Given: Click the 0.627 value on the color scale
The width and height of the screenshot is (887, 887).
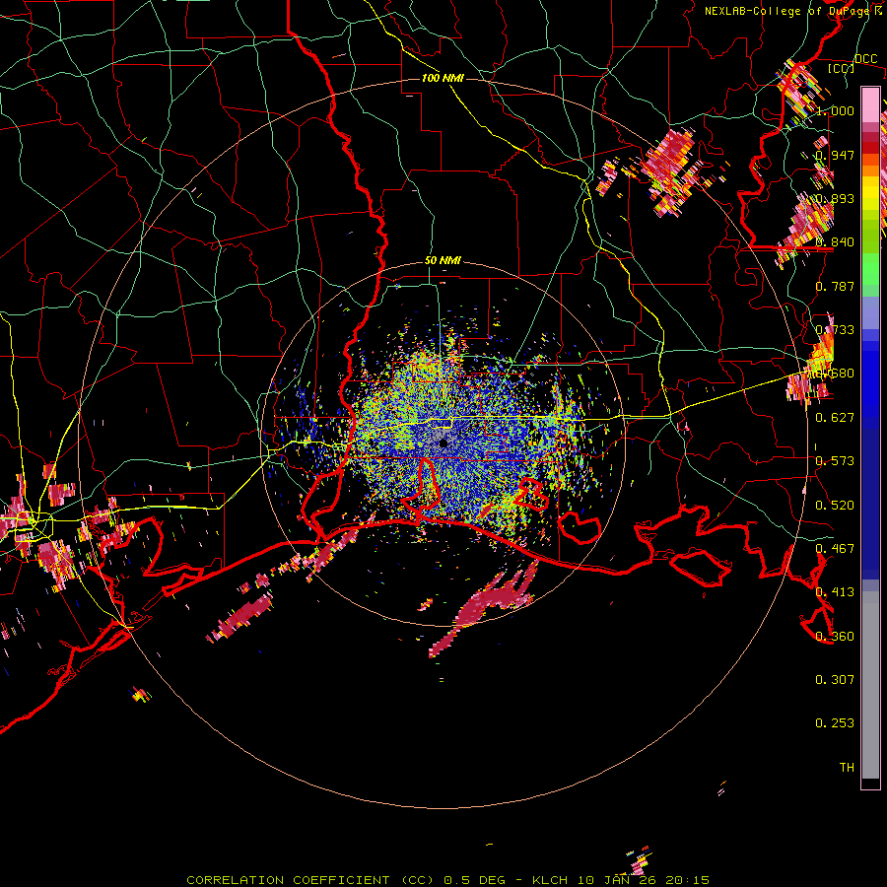Looking at the screenshot, I should point(835,418).
